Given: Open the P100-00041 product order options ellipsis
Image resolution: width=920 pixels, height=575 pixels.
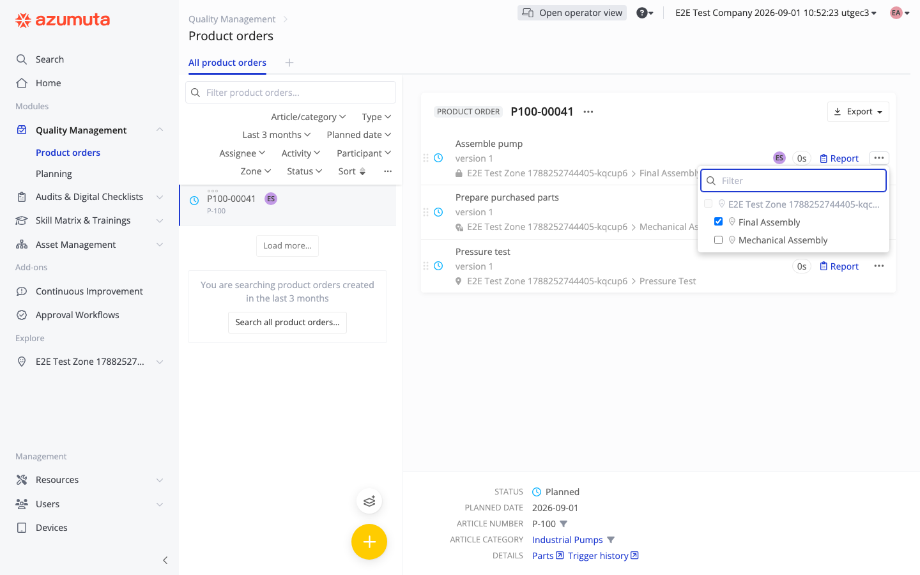Looking at the screenshot, I should (588, 112).
